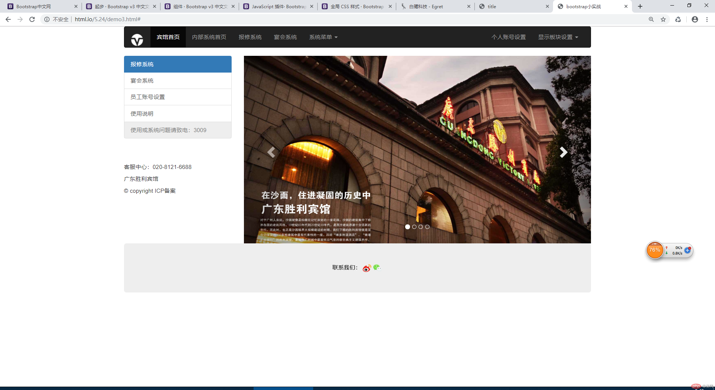Open the Chrome three-dot menu
The height and width of the screenshot is (390, 715).
click(707, 19)
